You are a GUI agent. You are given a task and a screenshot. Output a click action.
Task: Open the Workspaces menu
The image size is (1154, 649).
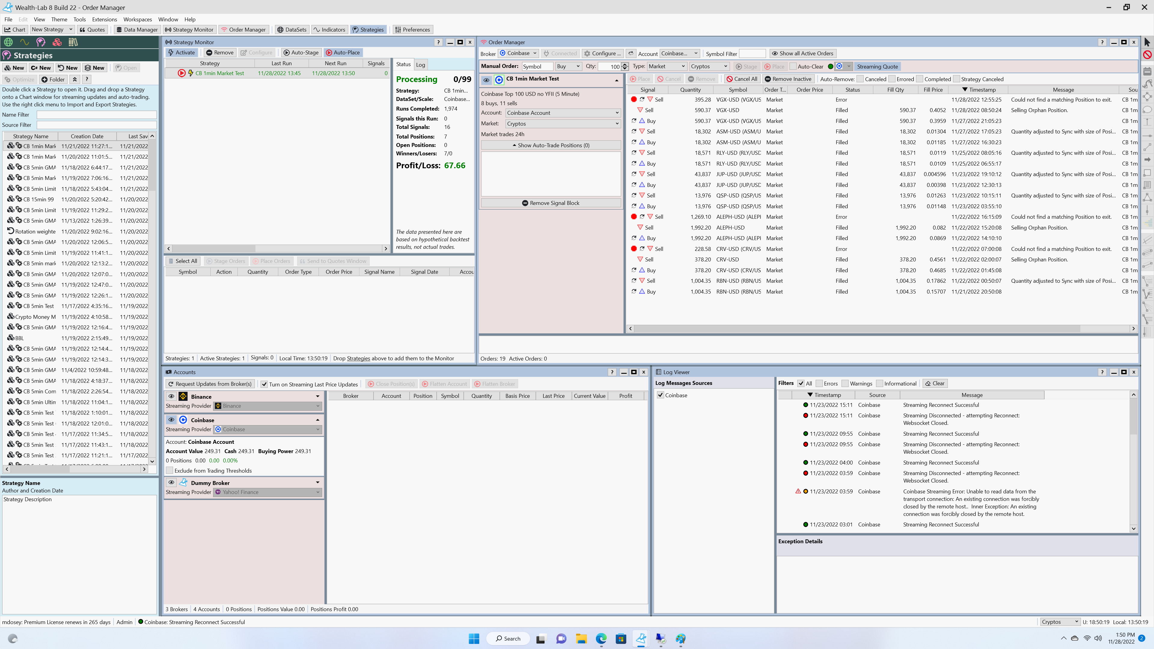point(138,19)
